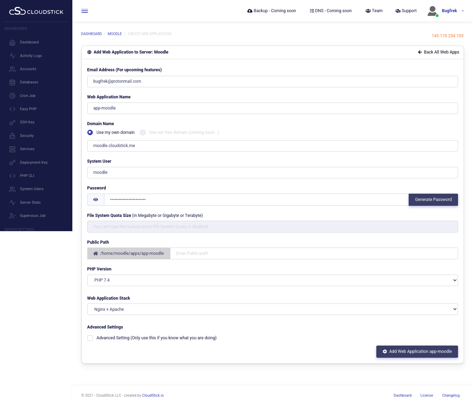The height and width of the screenshot is (405, 473).
Task: Open the Databases sidebar icon
Action: point(13,82)
